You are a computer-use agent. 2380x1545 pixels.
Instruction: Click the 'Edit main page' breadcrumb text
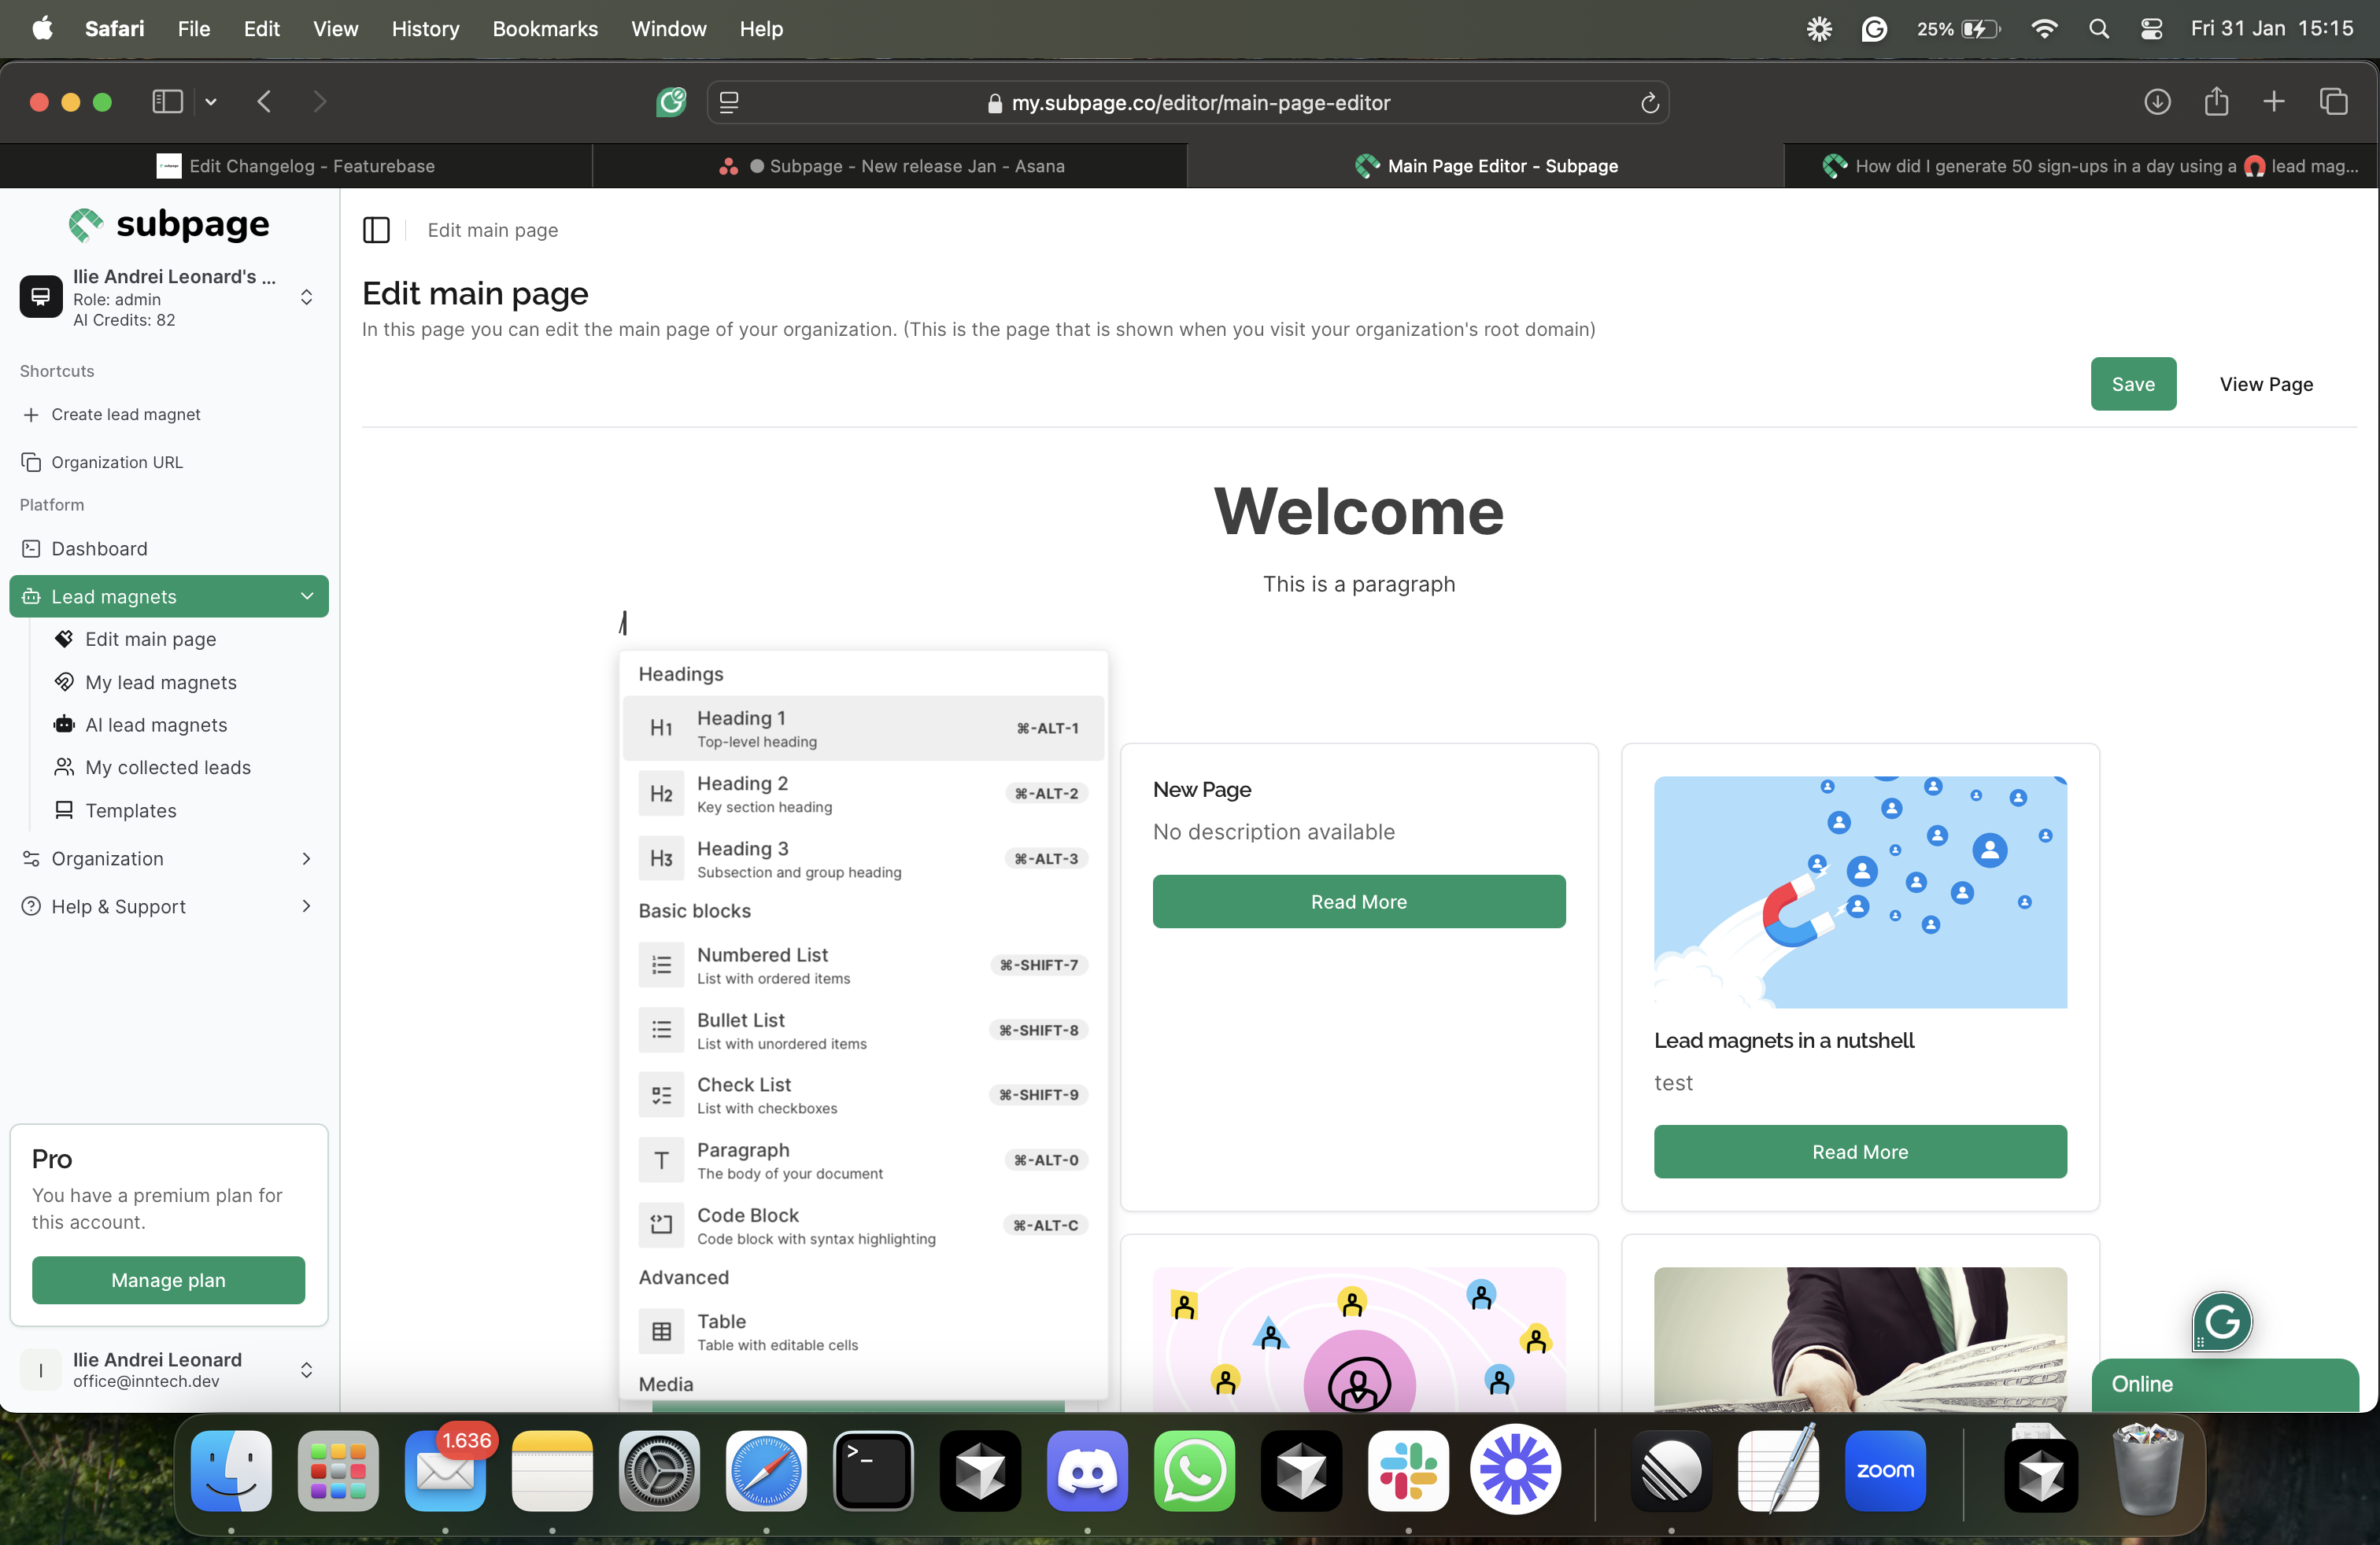point(493,230)
